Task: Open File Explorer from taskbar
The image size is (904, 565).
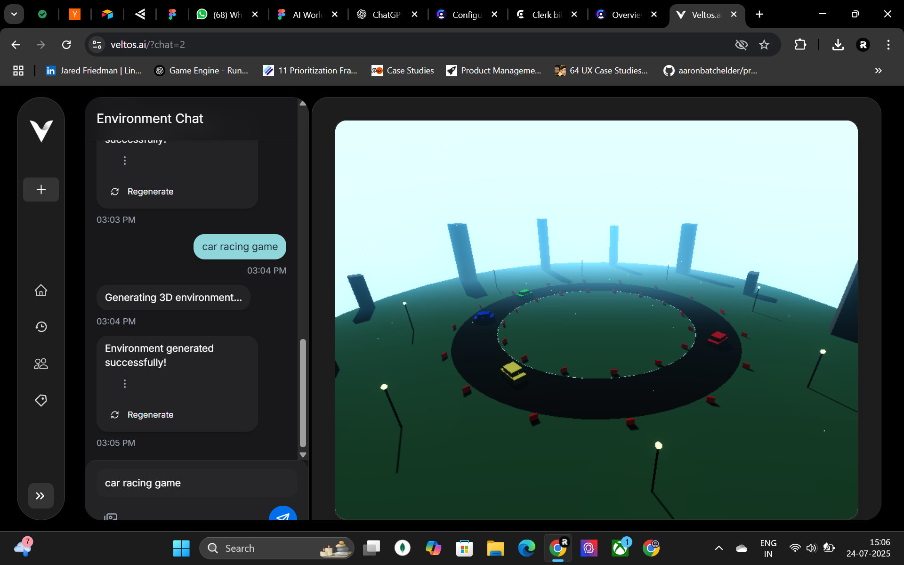Action: 495,548
